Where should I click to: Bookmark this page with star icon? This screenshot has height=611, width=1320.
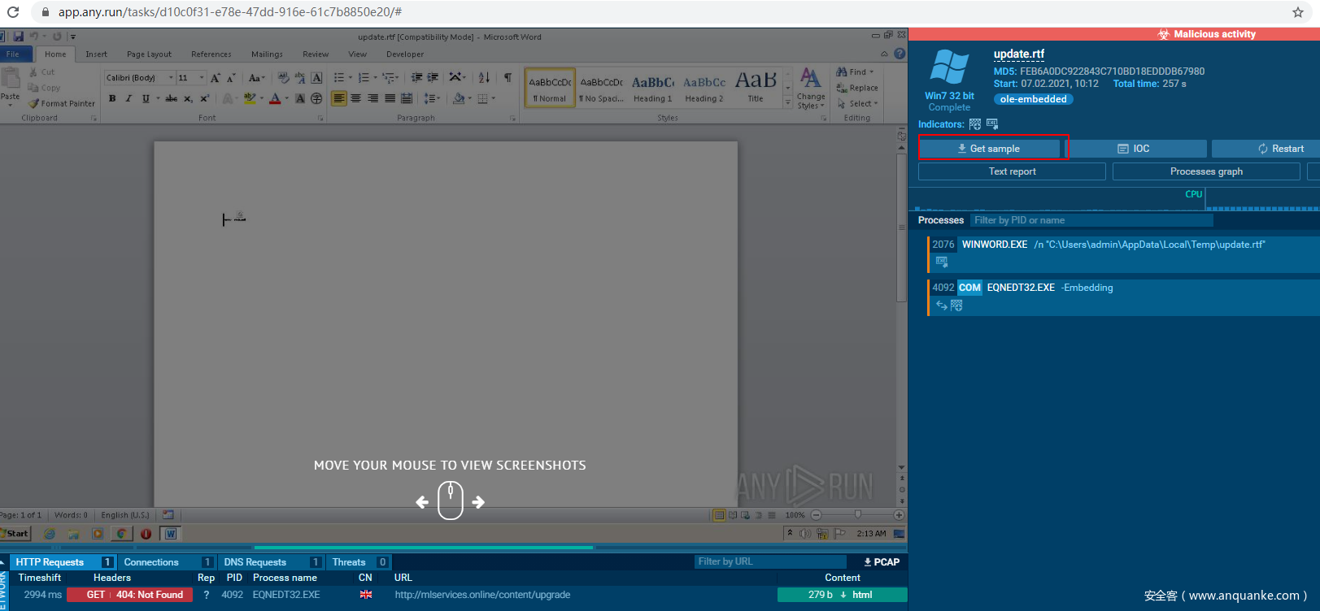(x=1298, y=12)
